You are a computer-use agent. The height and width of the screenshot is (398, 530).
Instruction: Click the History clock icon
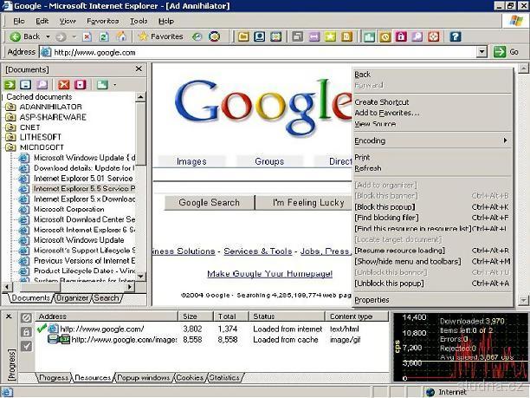click(197, 36)
